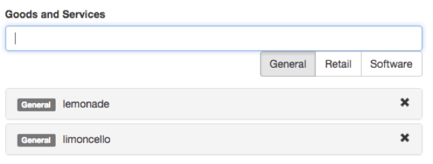Choose the Software category option
This screenshot has height=164, width=433.
tap(391, 64)
